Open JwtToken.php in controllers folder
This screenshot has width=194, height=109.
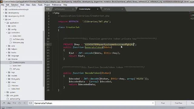[18, 39]
